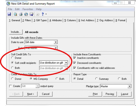Open the Edit menu
This screenshot has height=106, width=136.
pos(17,9)
